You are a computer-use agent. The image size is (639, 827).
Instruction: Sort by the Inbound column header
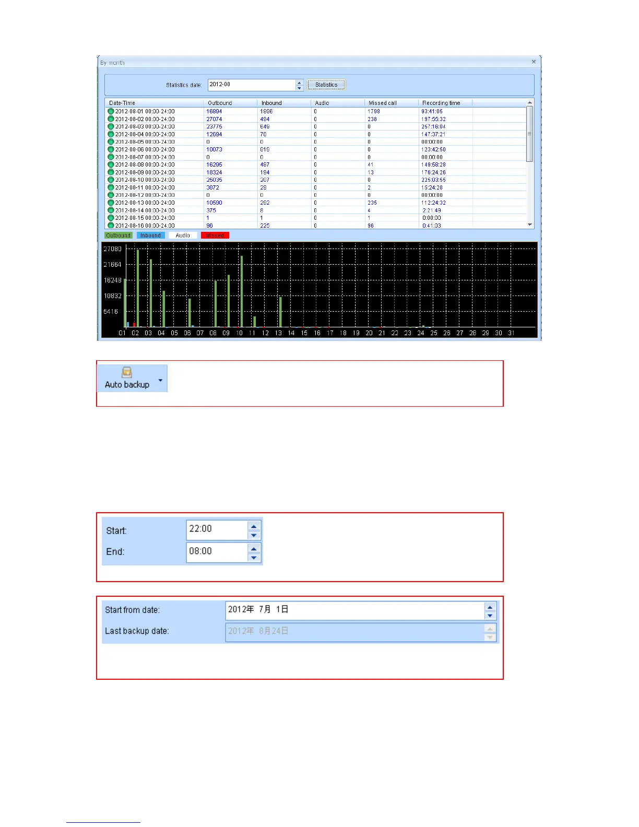tap(284, 103)
